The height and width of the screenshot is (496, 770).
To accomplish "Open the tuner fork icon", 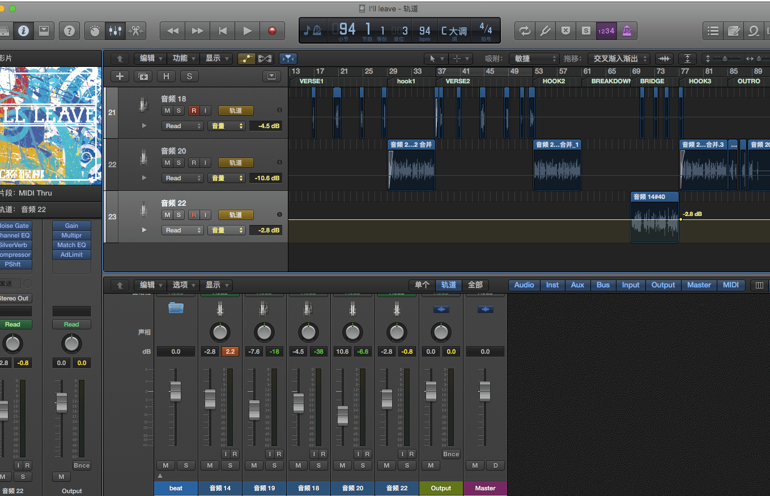I will (x=545, y=31).
